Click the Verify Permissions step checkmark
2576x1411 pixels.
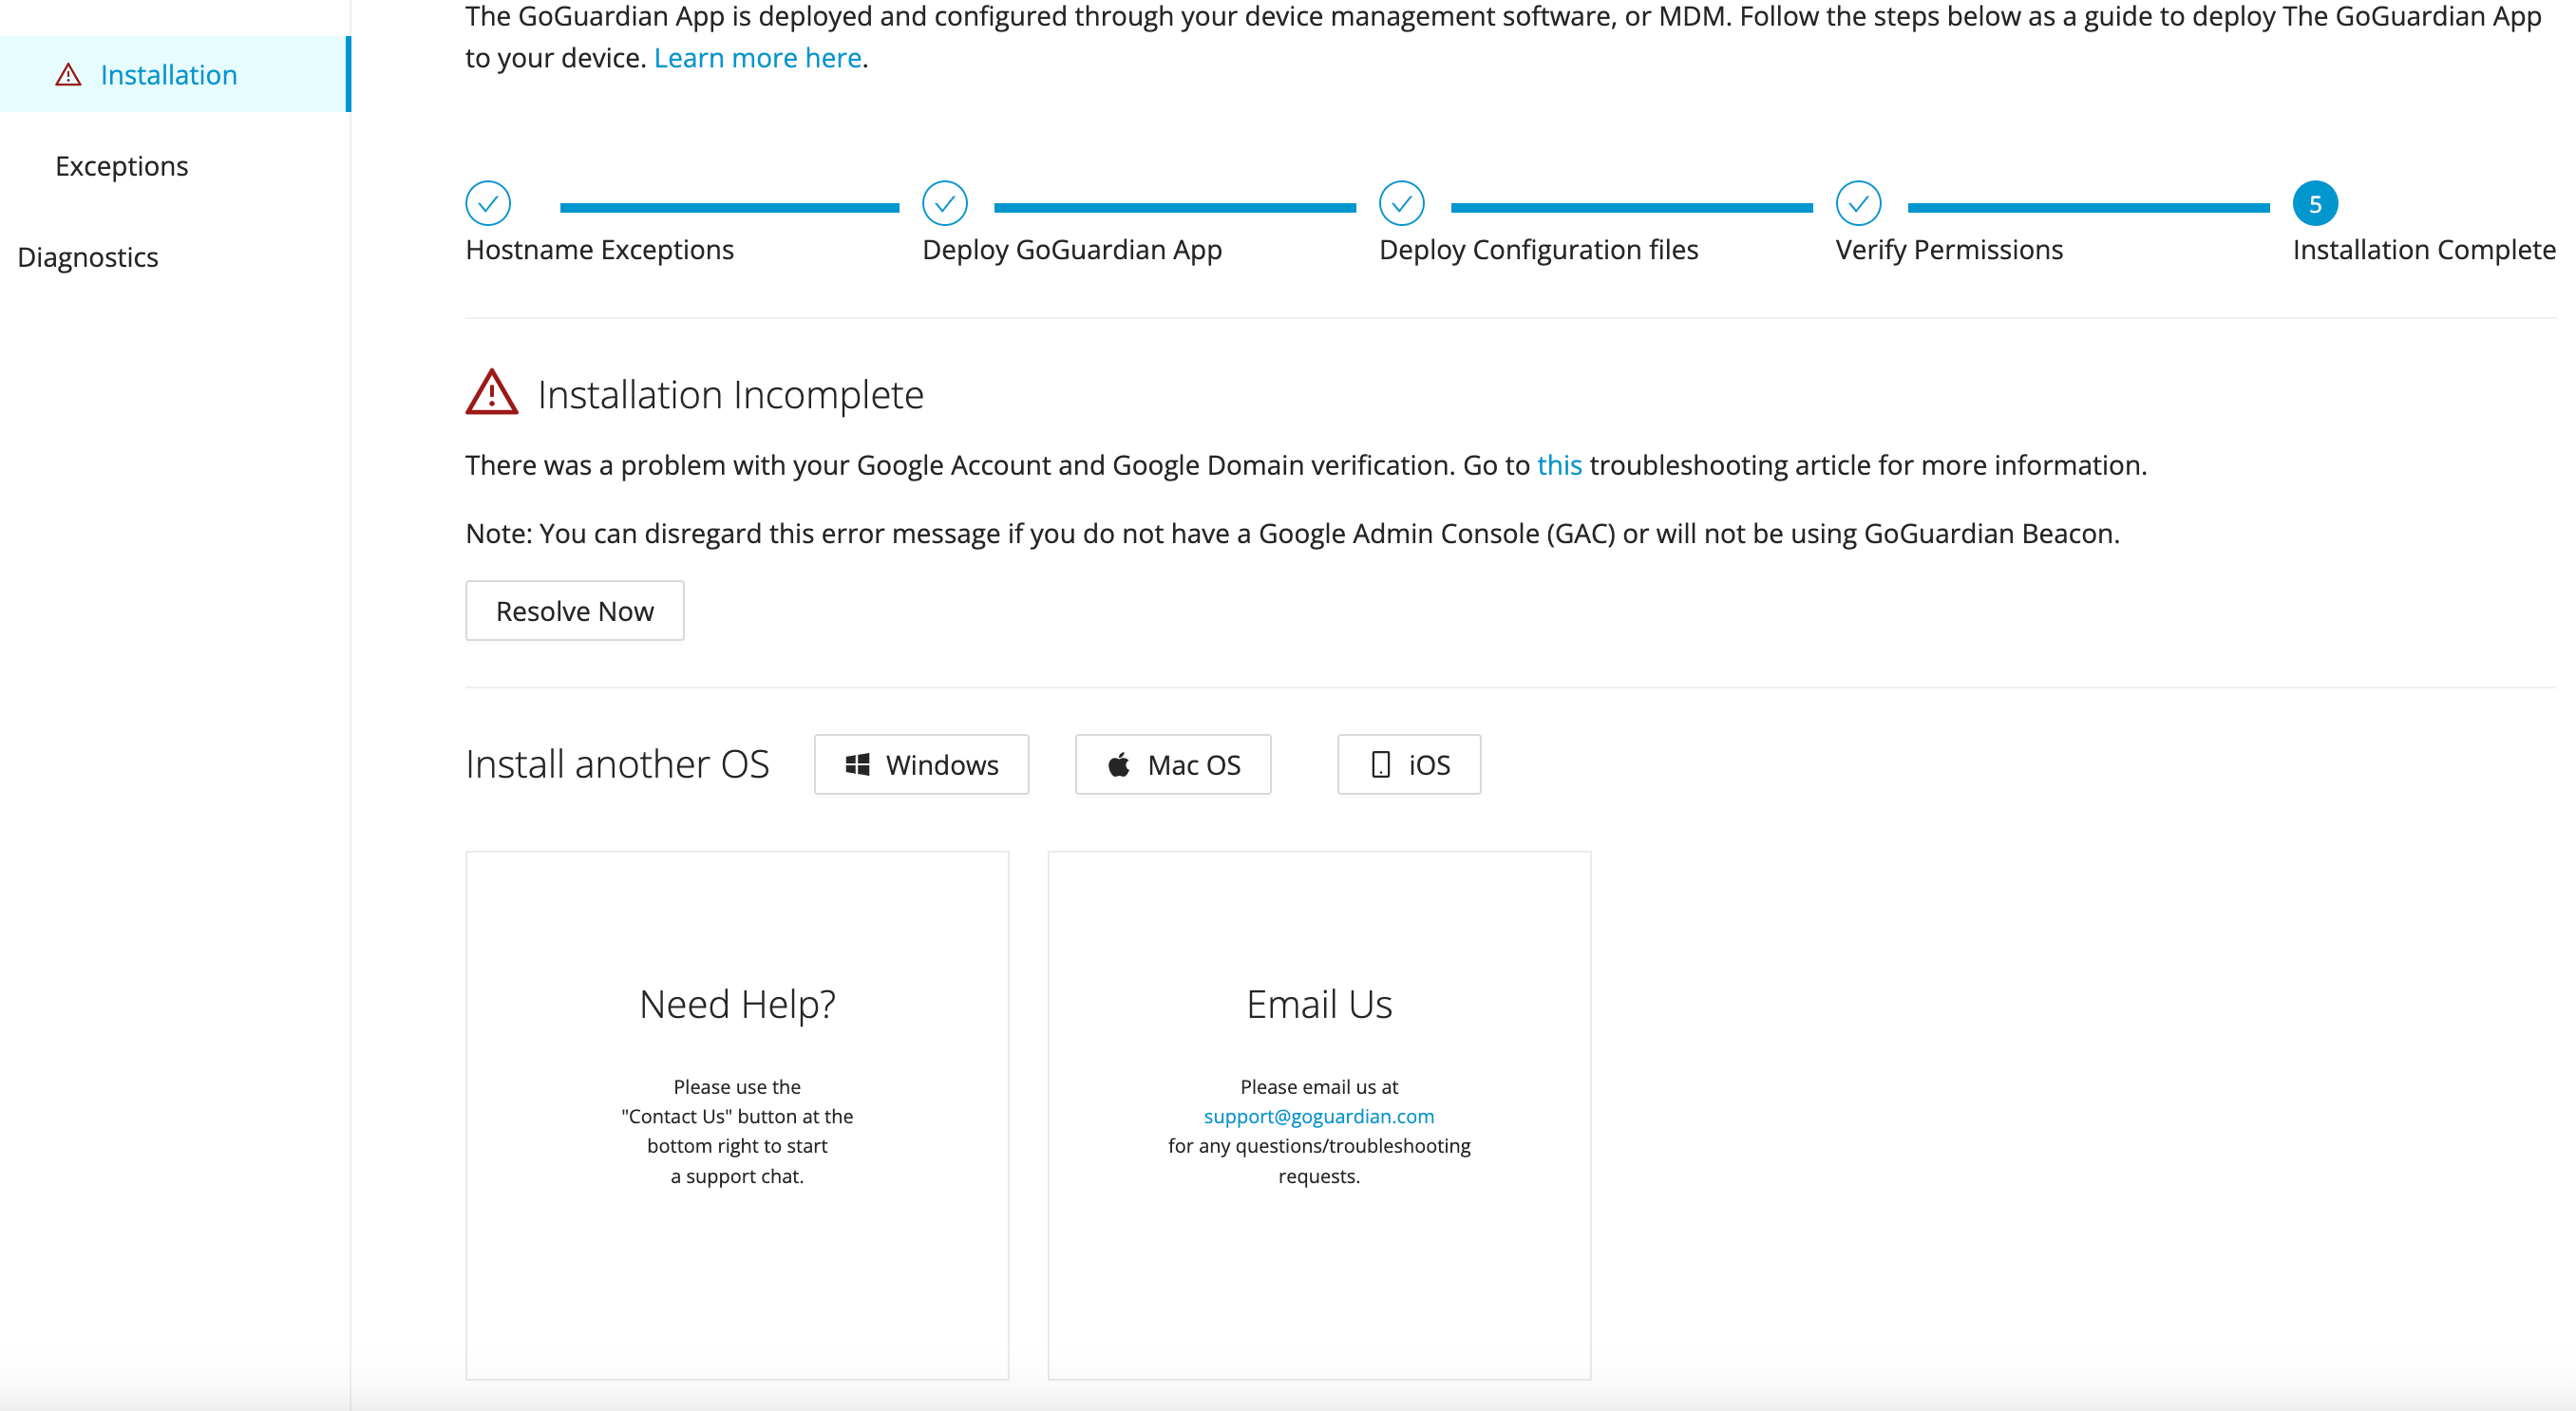tap(1858, 203)
